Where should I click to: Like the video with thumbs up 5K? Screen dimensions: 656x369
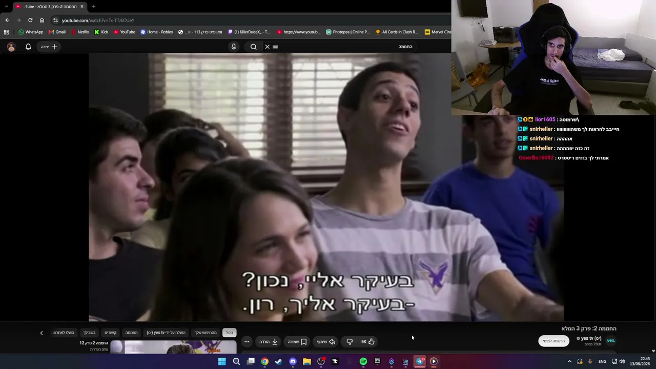pos(367,342)
